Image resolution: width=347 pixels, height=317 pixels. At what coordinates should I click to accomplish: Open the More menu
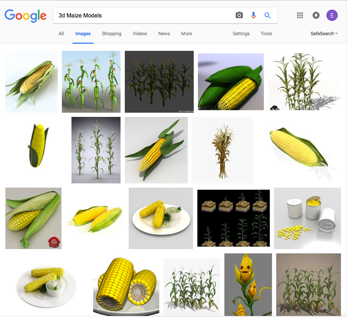[186, 34]
